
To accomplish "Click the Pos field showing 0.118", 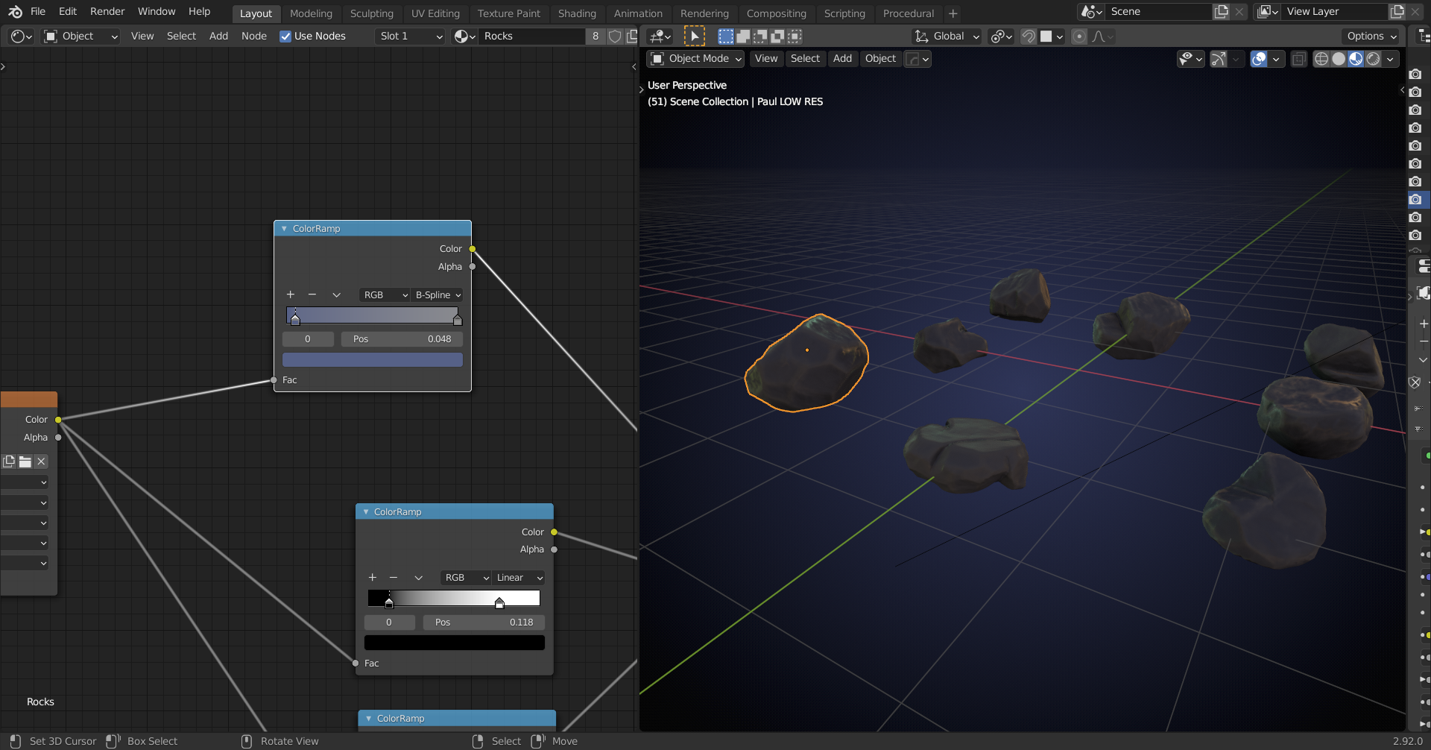I will click(484, 623).
